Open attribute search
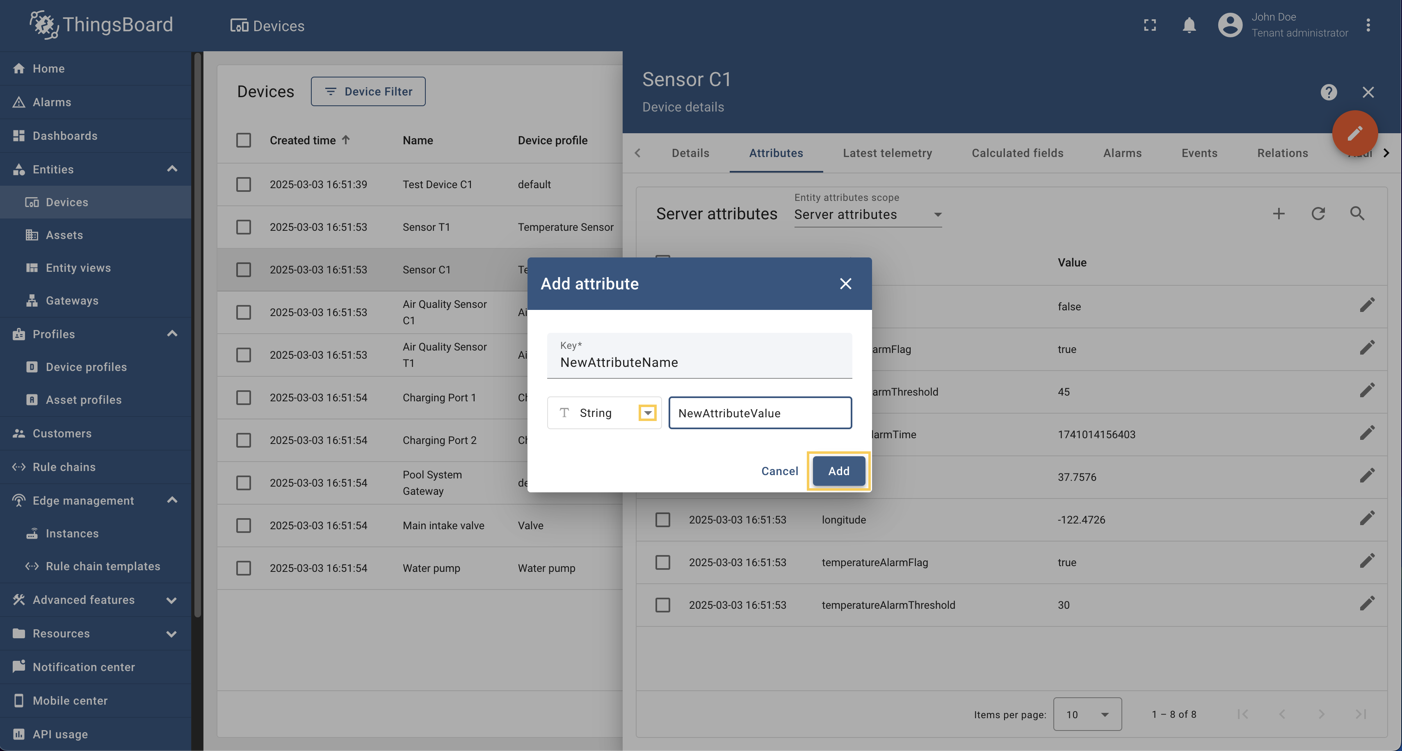This screenshot has width=1402, height=751. (1357, 214)
